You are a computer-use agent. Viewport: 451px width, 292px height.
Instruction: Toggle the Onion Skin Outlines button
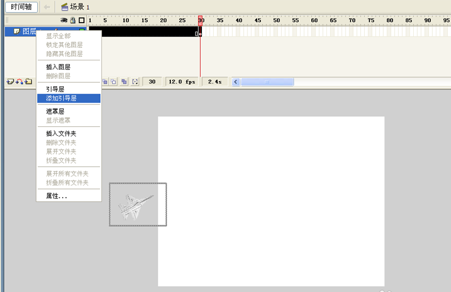[114, 82]
